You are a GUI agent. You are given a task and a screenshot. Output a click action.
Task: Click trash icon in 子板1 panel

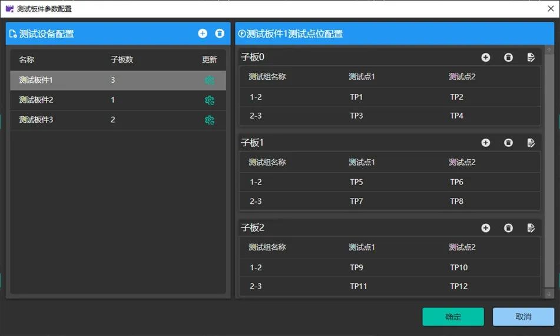coord(508,143)
